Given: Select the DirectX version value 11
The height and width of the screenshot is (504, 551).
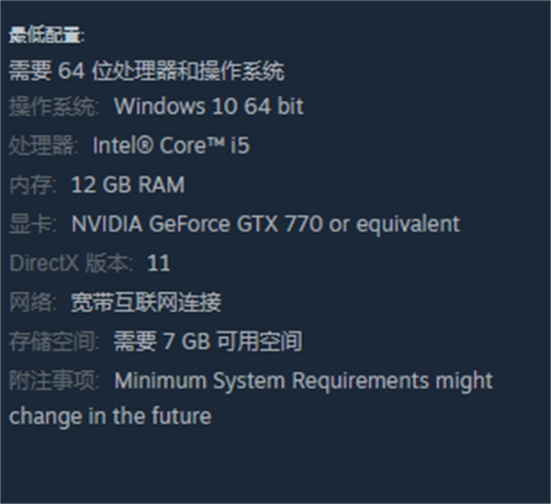Looking at the screenshot, I should click(x=159, y=263).
